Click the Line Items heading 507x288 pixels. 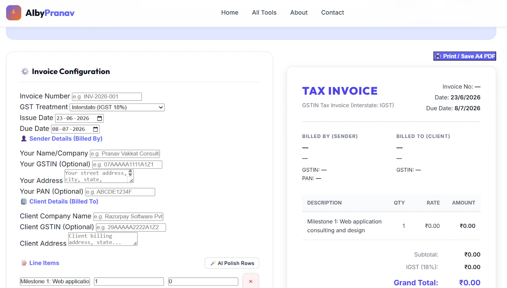(44, 263)
